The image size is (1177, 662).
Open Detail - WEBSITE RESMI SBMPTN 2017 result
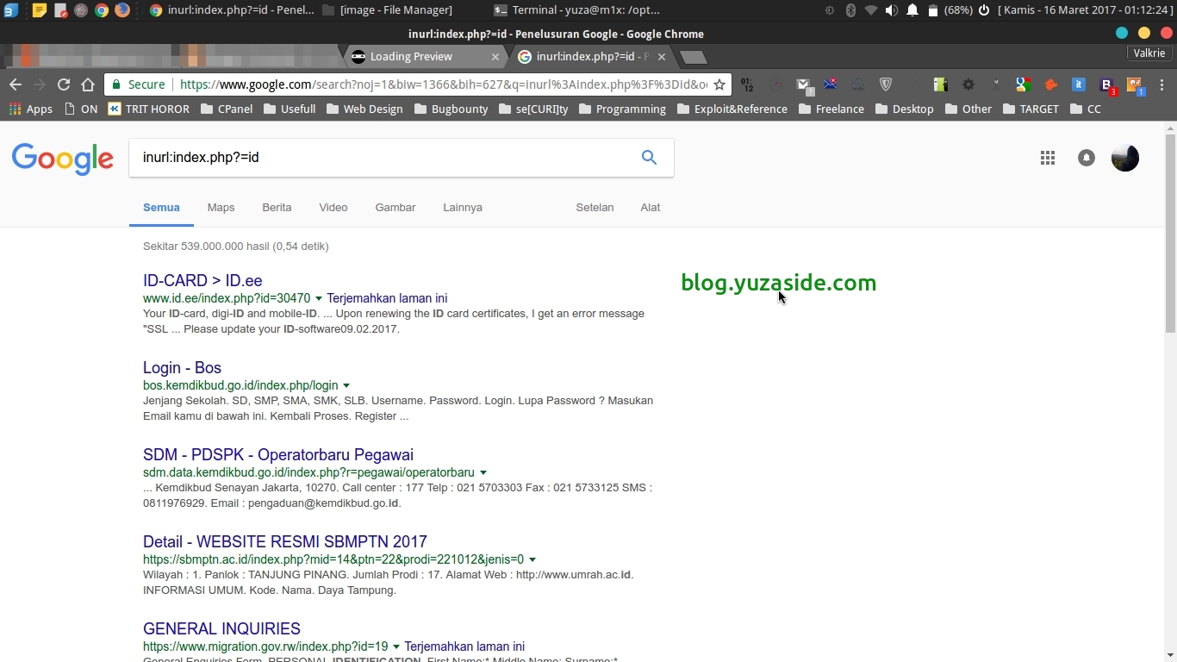pyautogui.click(x=285, y=542)
